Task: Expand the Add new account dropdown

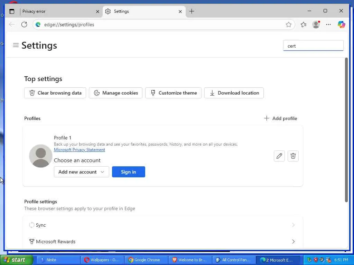Action: tap(82, 172)
